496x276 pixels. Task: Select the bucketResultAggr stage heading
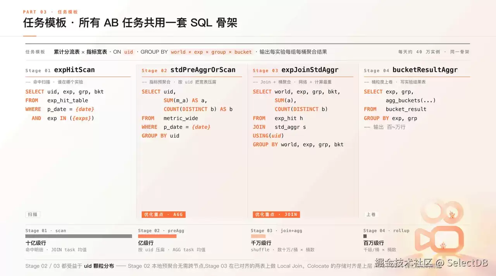(x=425, y=70)
